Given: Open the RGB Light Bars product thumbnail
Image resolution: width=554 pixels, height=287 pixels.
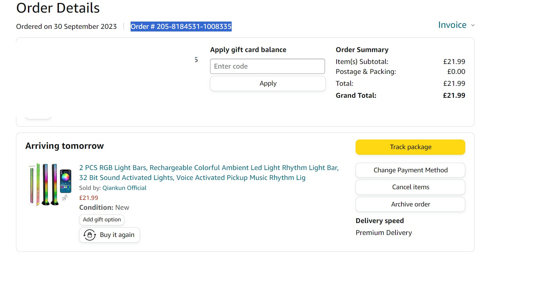Looking at the screenshot, I should tap(50, 184).
